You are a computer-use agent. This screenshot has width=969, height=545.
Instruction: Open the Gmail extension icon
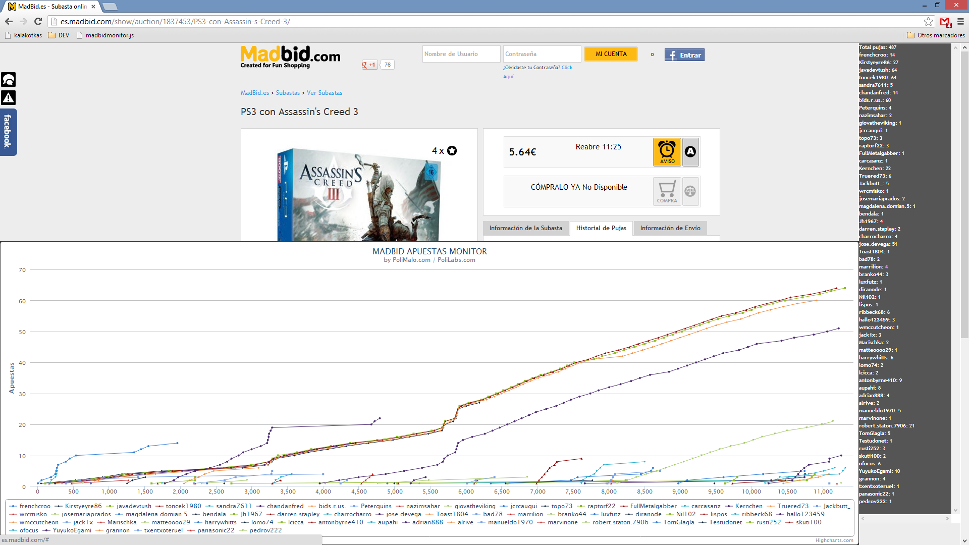[945, 22]
